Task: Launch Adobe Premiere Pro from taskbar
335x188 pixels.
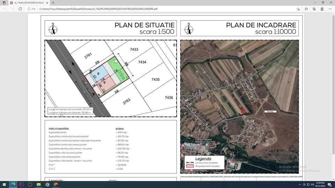Action: point(22,185)
